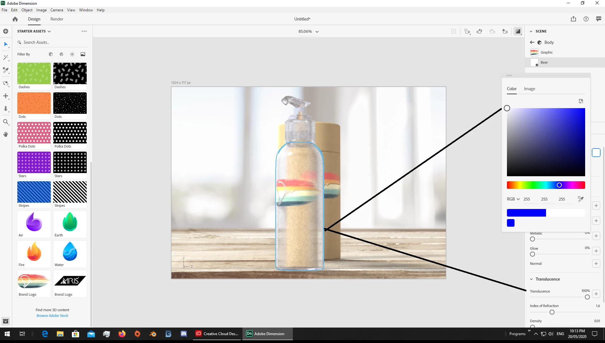This screenshot has height=343, width=605.
Task: Open the RGB color mode dropdown
Action: point(513,199)
